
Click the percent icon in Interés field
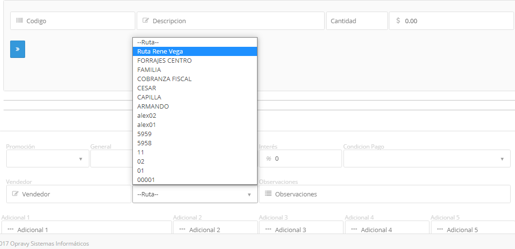269,158
